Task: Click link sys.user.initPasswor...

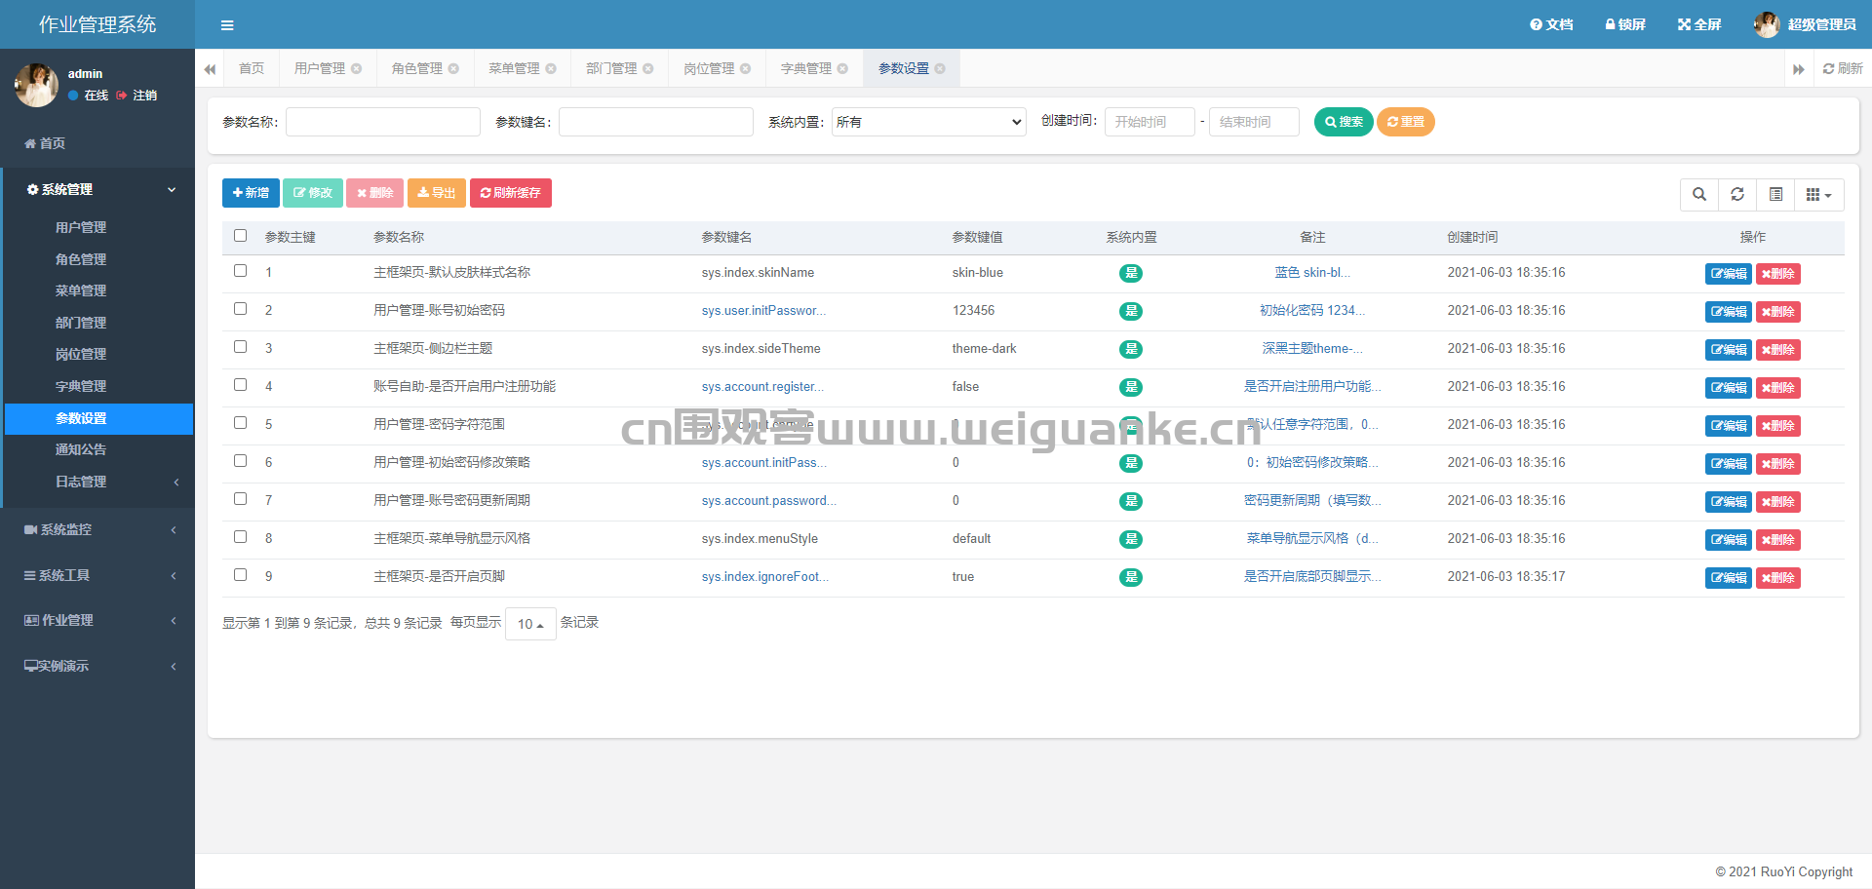Action: (763, 311)
